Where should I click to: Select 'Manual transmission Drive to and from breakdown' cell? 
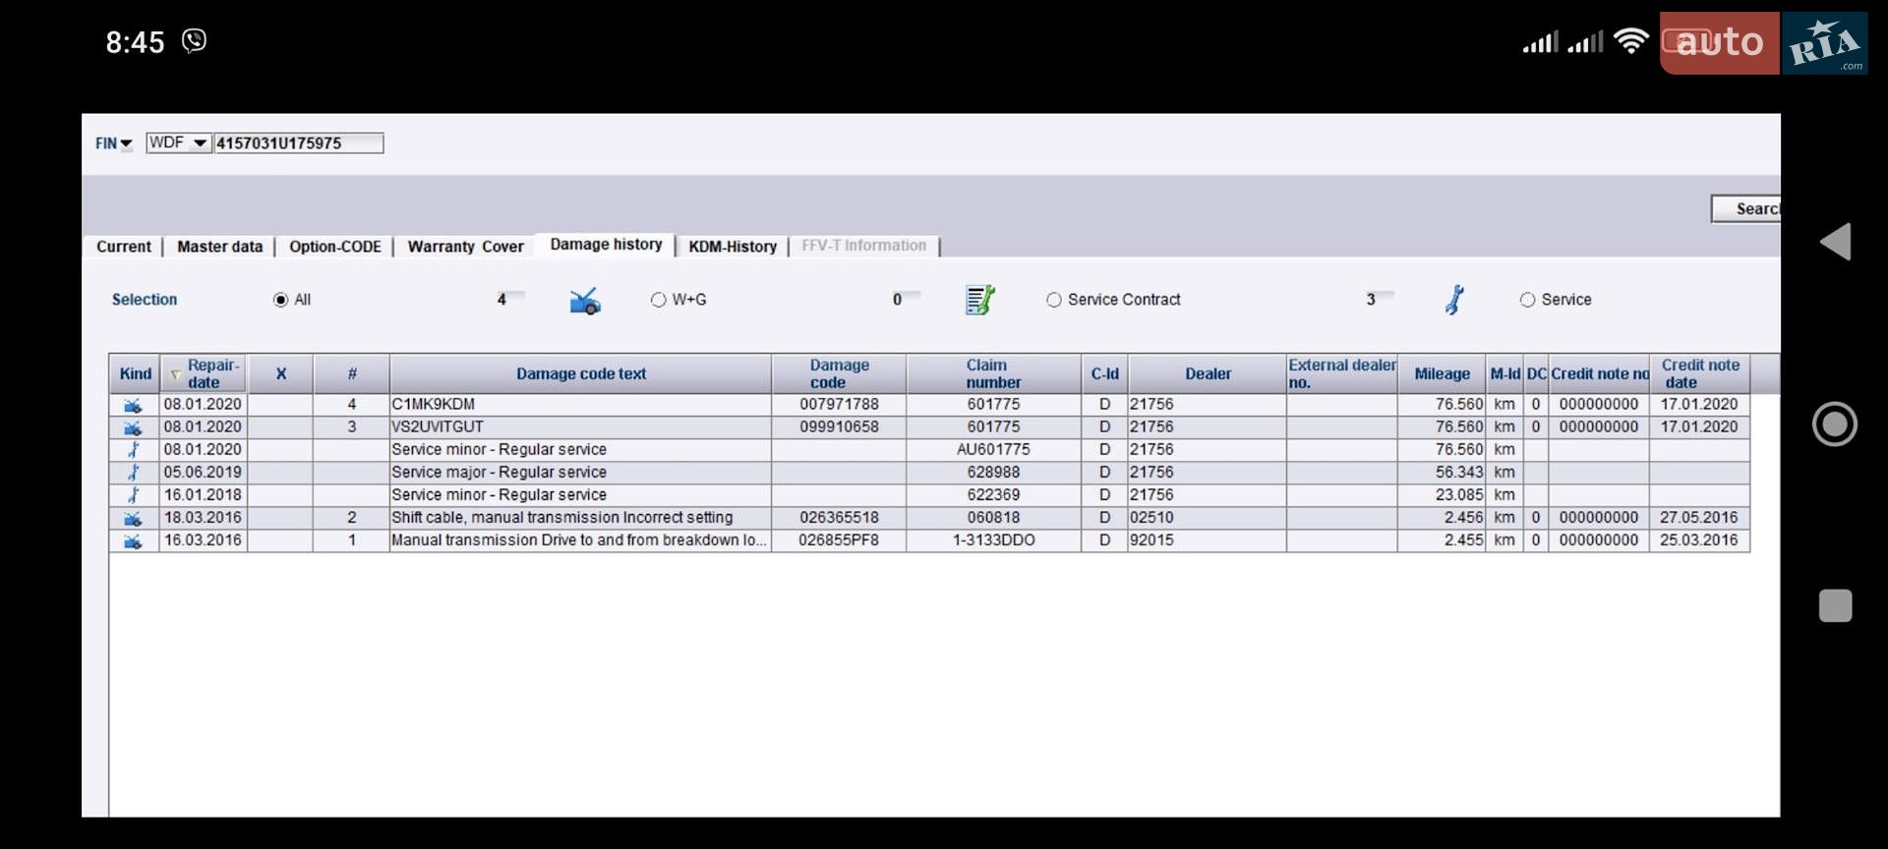pyautogui.click(x=580, y=540)
